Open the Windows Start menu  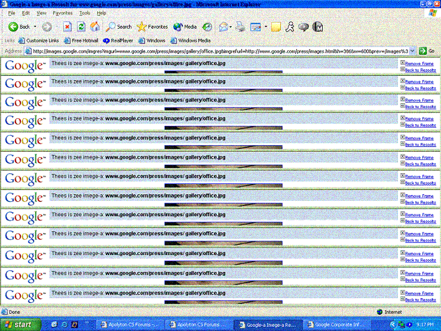[22, 325]
